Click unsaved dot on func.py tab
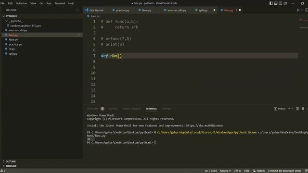The image size is (308, 173). tap(240, 10)
